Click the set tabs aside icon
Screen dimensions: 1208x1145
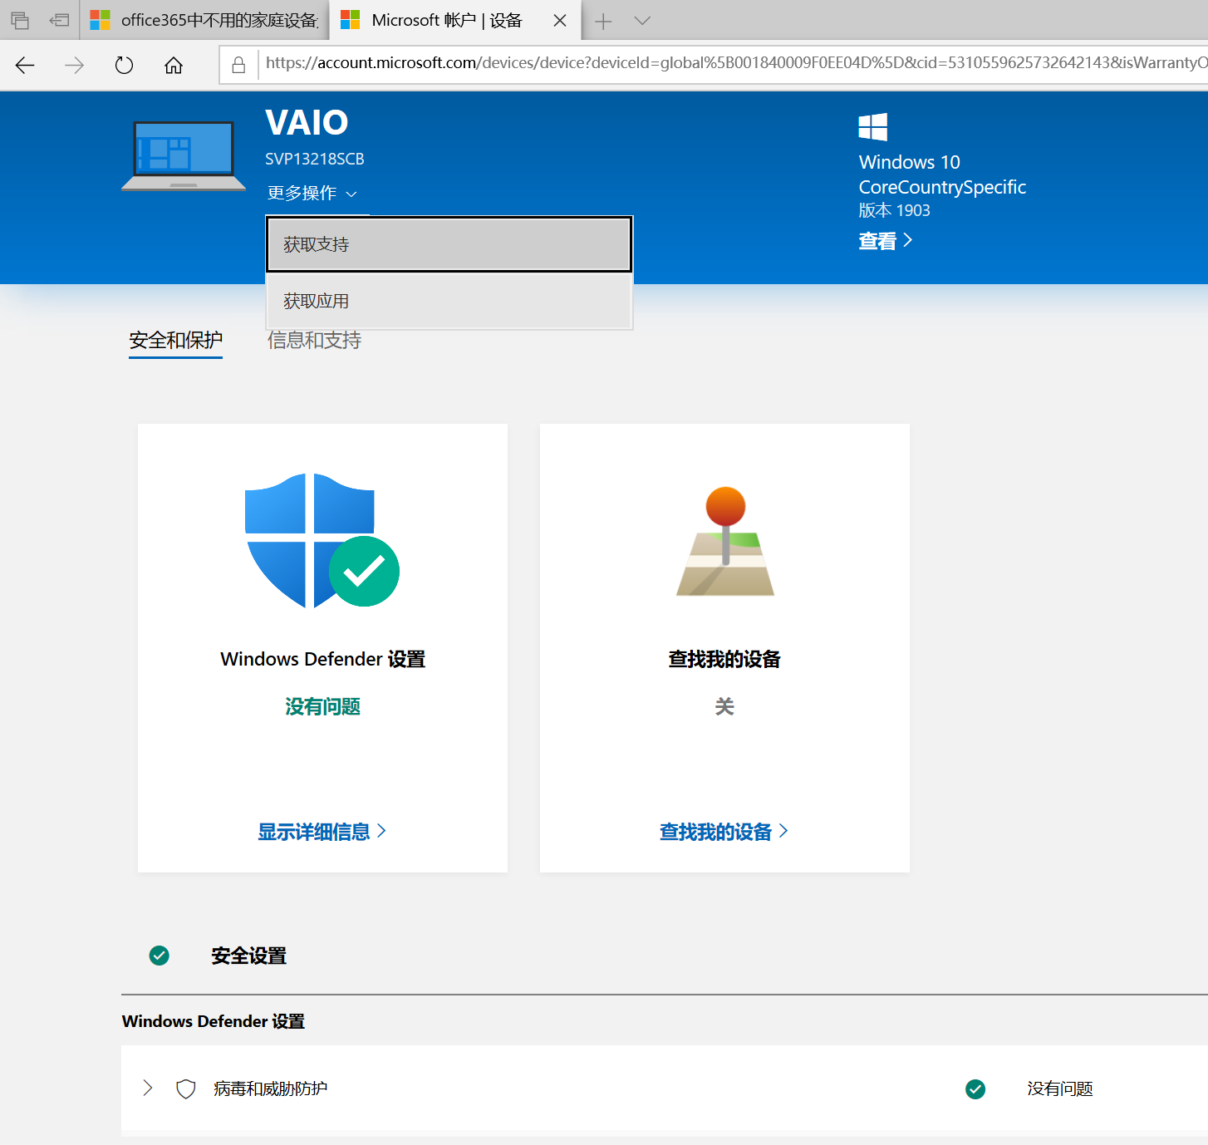click(59, 20)
